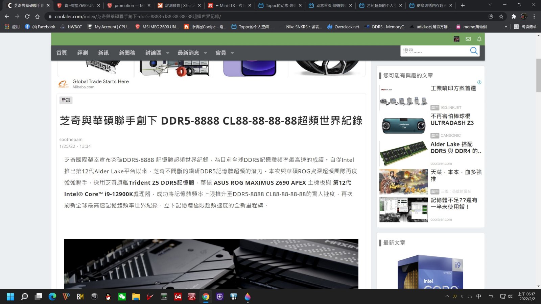Open Task View on taskbar
The image size is (541, 304).
click(x=39, y=297)
